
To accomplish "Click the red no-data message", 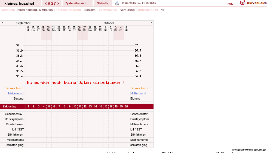I will coord(76,82).
